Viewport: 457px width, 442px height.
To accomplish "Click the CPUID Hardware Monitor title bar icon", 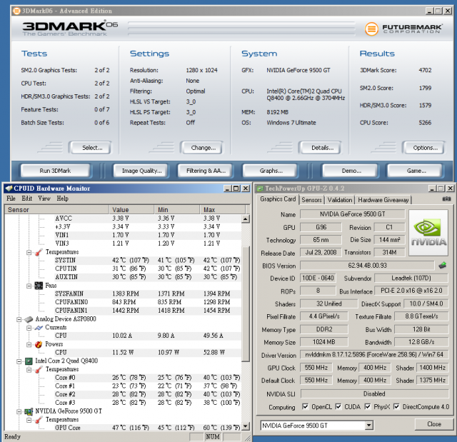I will 9,189.
